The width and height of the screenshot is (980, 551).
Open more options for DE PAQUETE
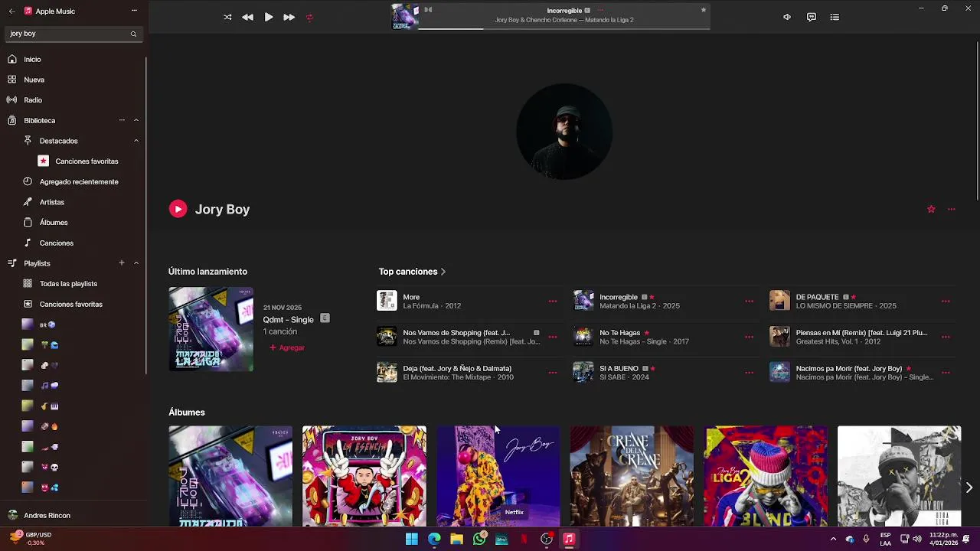click(x=946, y=302)
